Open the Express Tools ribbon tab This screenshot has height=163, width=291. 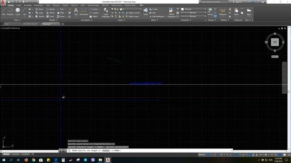130,5
